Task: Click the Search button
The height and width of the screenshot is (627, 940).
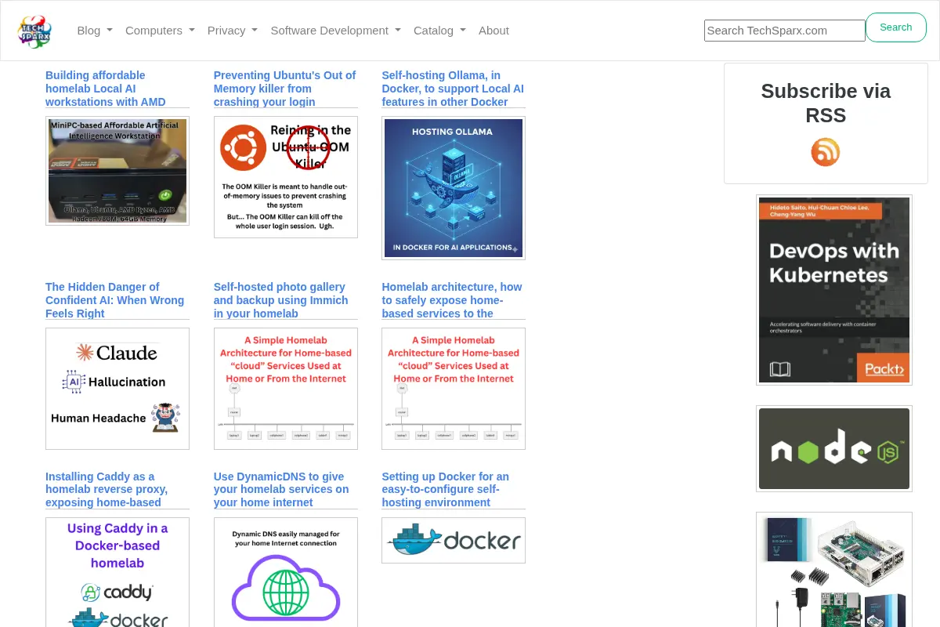Action: tap(896, 27)
